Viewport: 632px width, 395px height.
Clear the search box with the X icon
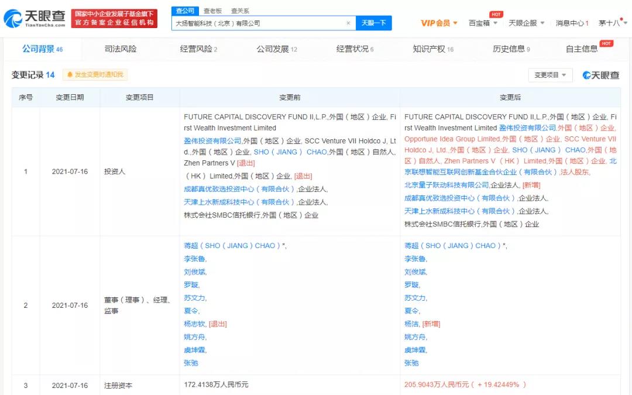pos(348,23)
